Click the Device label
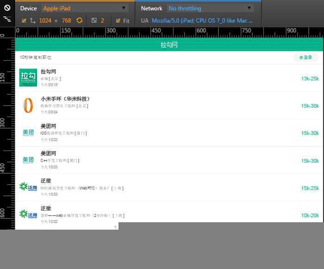This screenshot has height=269, width=324. [29, 8]
